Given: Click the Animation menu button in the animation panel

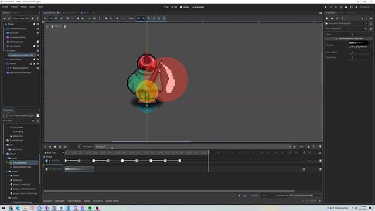Looking at the screenshot, I should tap(87, 147).
